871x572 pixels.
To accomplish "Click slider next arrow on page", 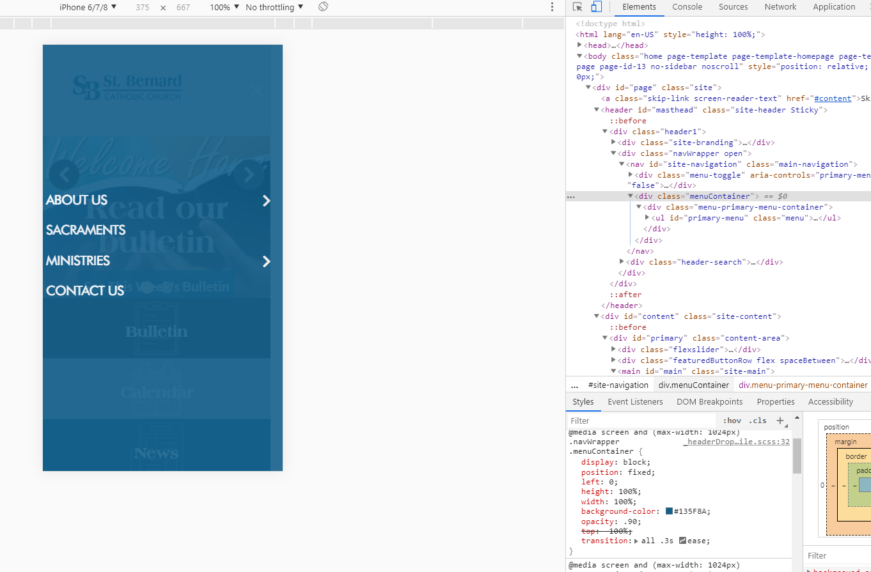I will click(x=248, y=174).
